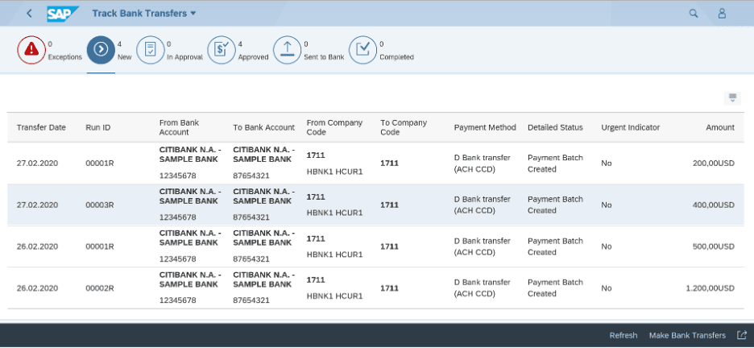Click the New tab label
The image size is (754, 348).
click(x=124, y=56)
